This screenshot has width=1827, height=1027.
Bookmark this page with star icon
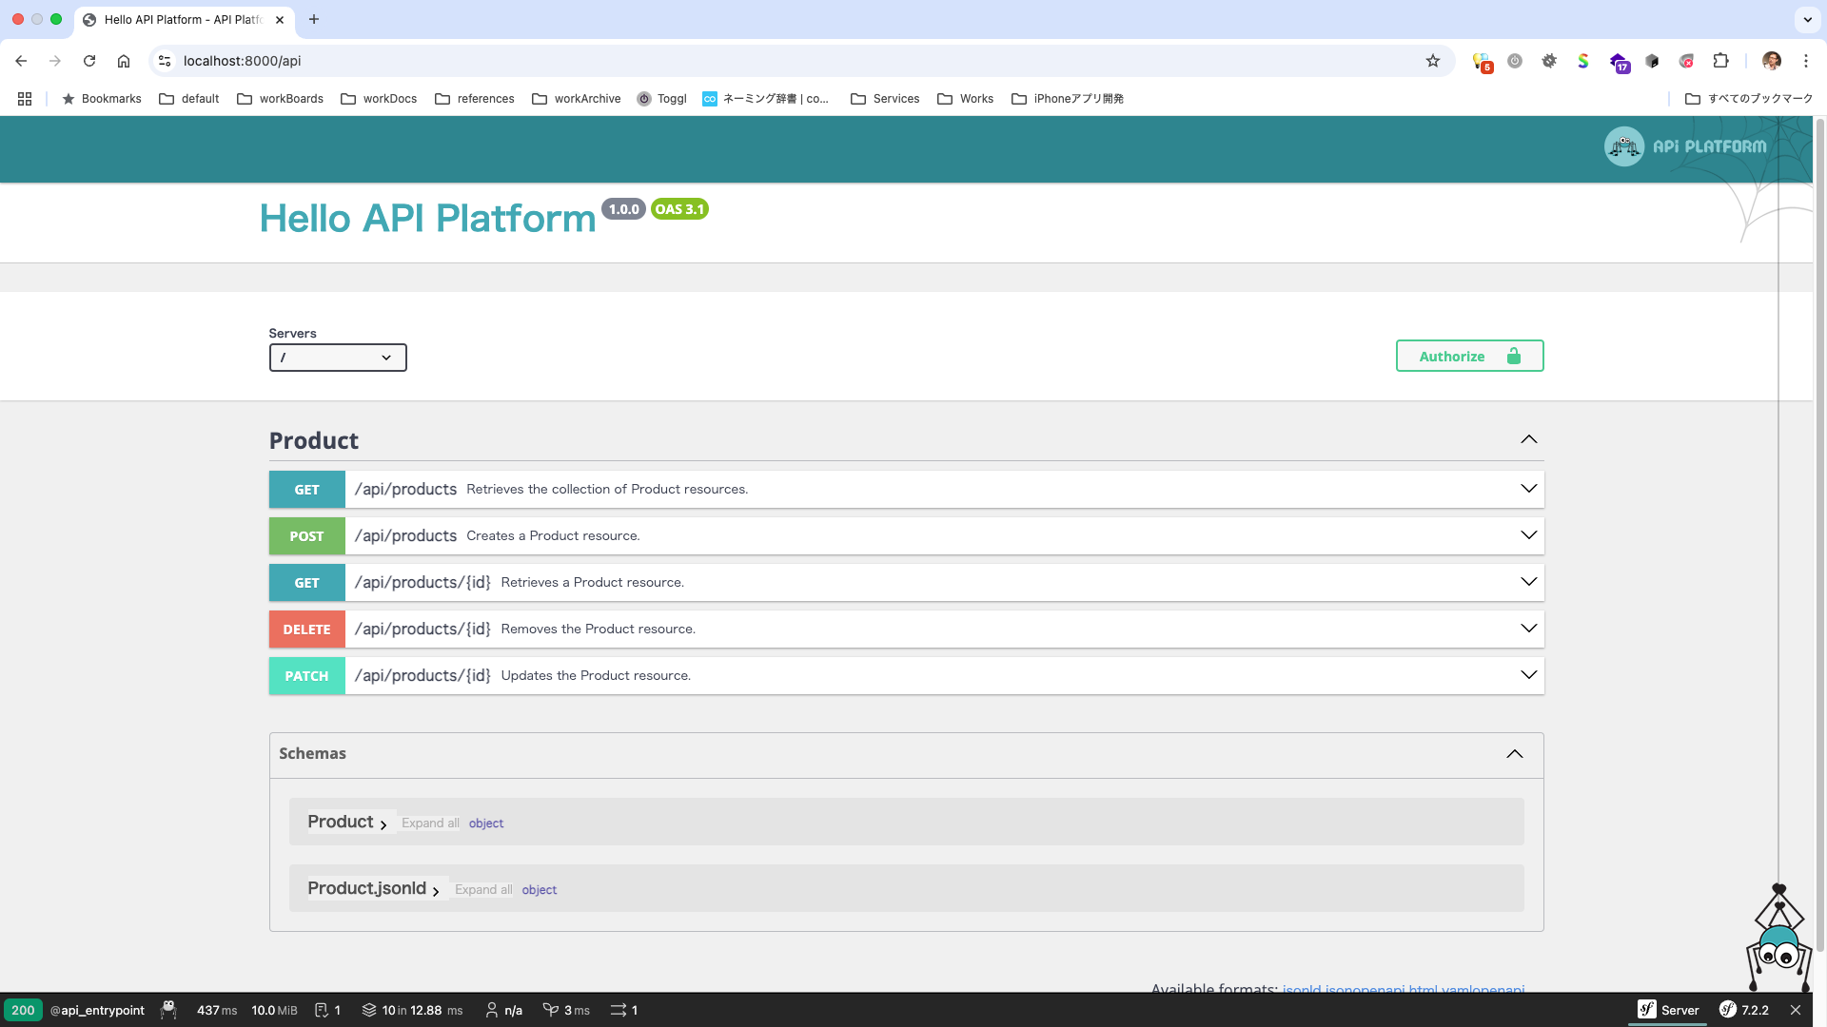1432,61
